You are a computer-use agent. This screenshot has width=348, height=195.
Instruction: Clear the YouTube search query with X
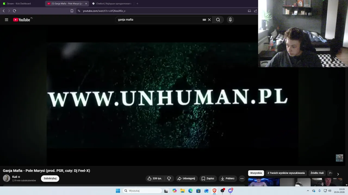pos(209,20)
